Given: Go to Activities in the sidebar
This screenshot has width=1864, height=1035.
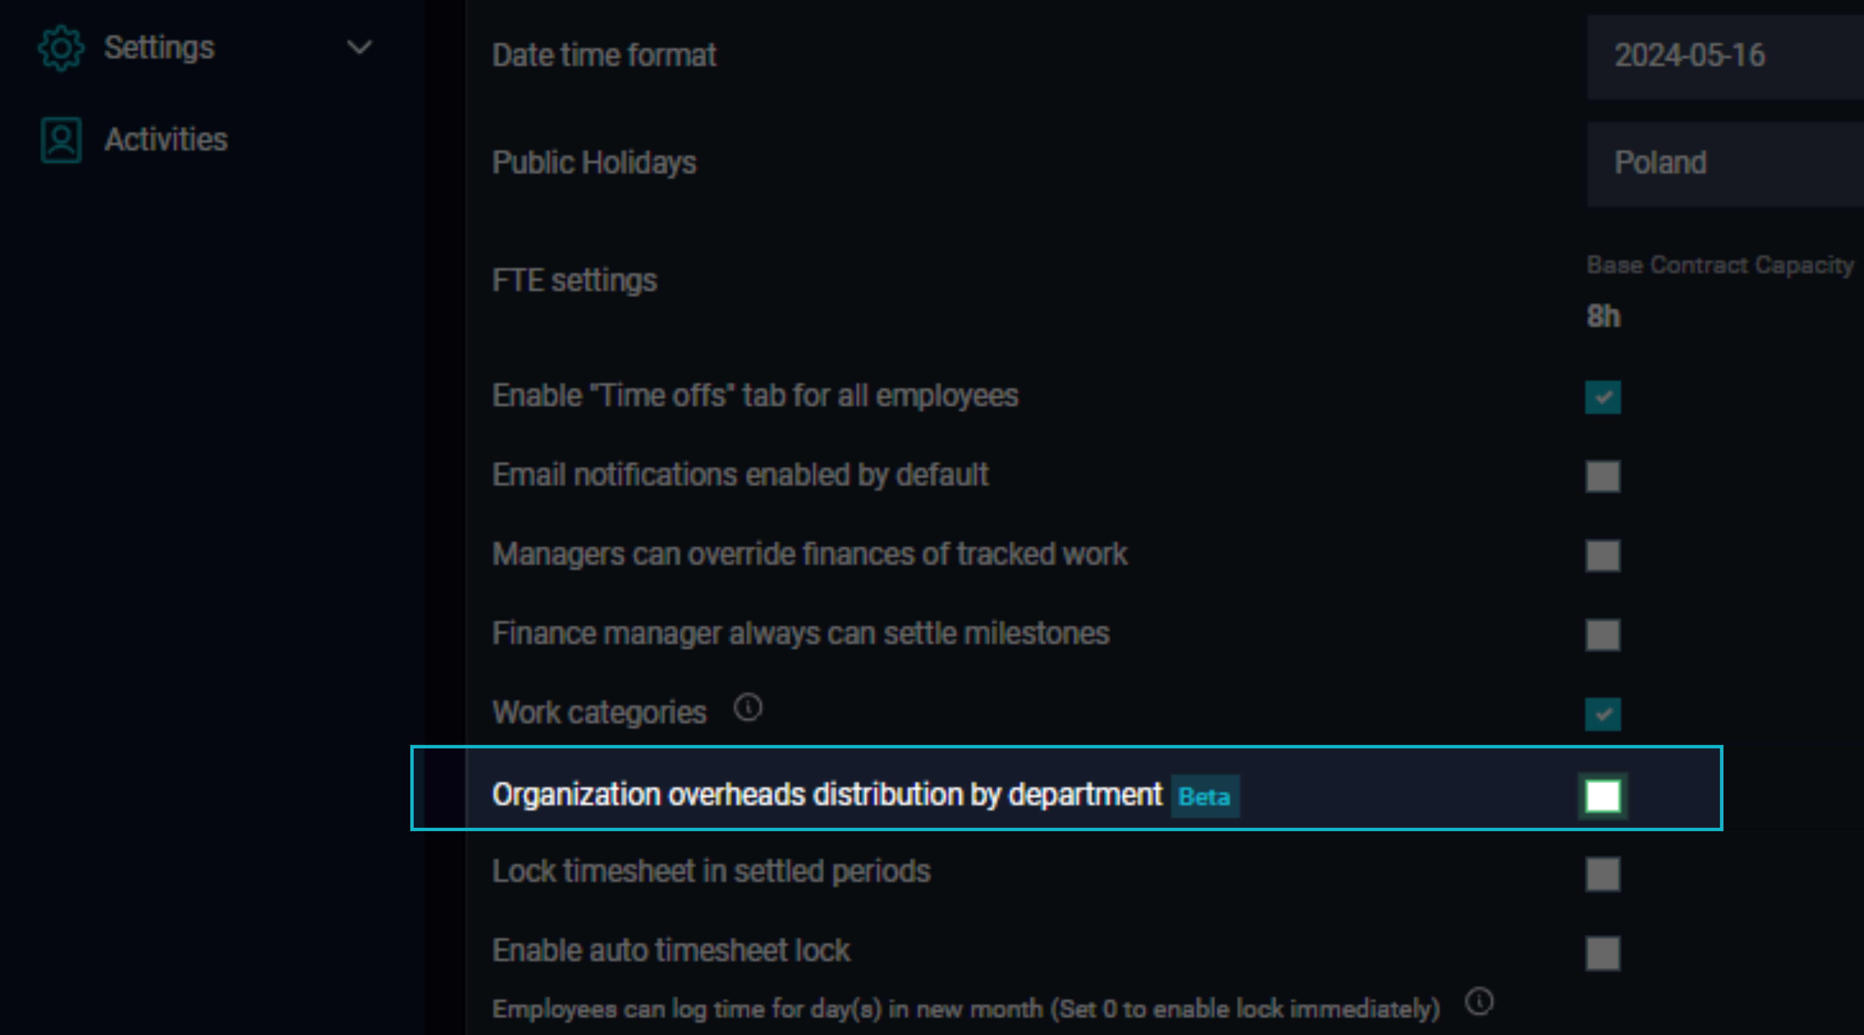Looking at the screenshot, I should 166,140.
